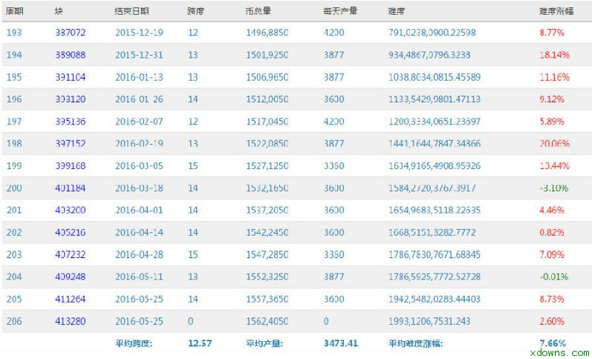
Task: Select end date 2015-12-19
Action: coord(140,33)
